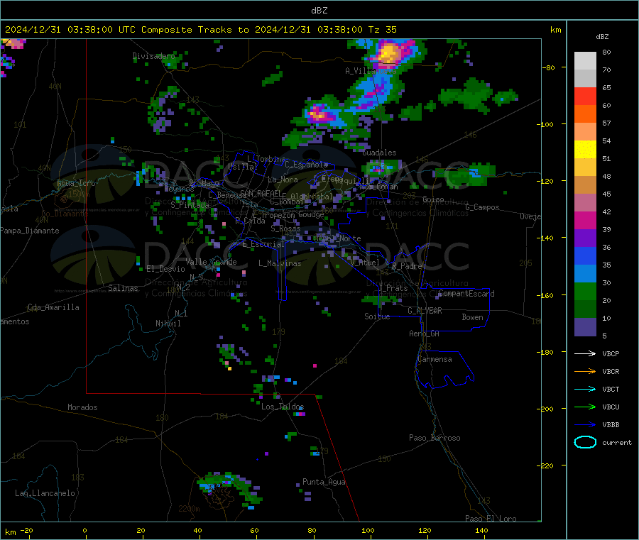
Task: Click the 100 km horizontal axis tick
Action: coord(368,531)
